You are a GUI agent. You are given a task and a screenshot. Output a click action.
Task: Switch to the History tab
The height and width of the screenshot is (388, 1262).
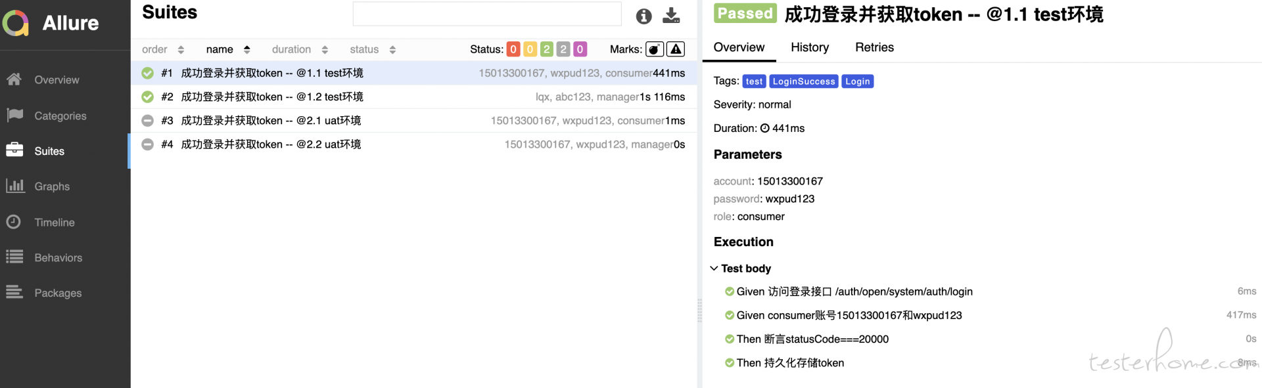pos(810,47)
